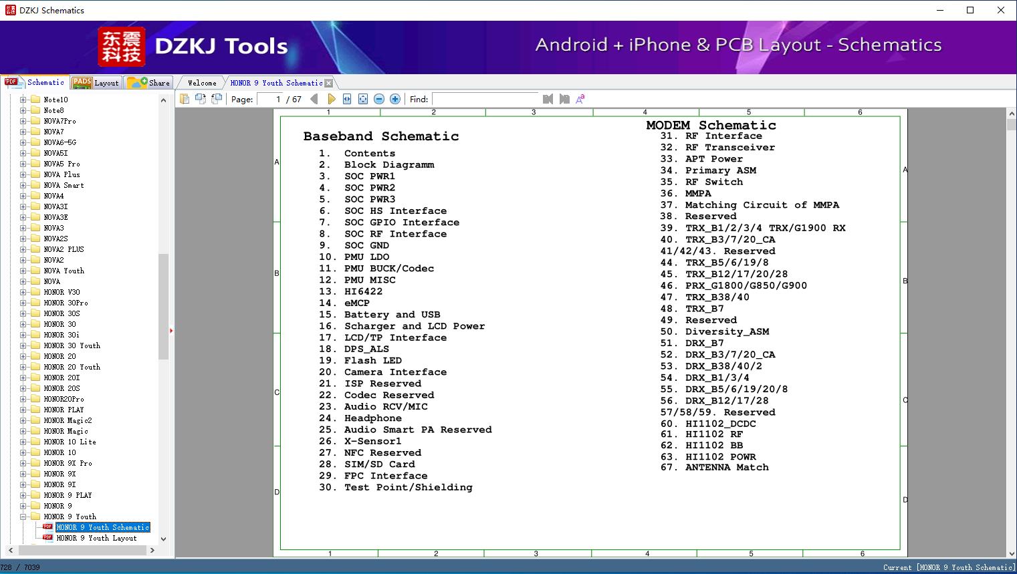This screenshot has width=1017, height=574.
Task: Expand the NOVA Smart folder node
Action: 23,185
